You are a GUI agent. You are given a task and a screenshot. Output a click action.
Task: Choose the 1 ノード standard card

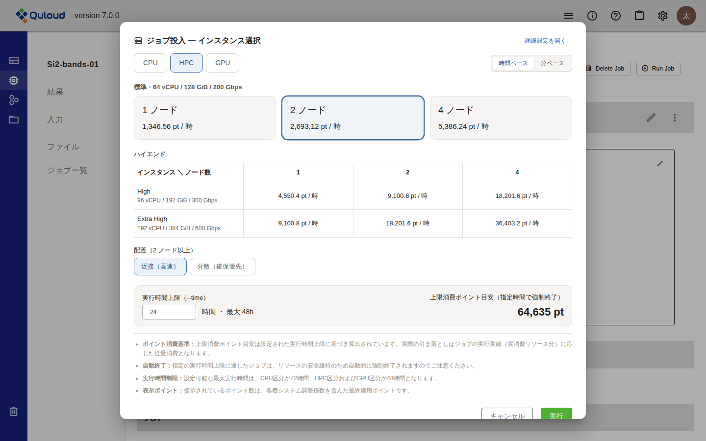(205, 118)
